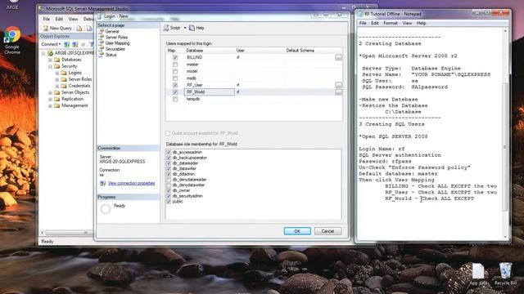Open the App data file icon
524x294 pixels.
tap(478, 274)
